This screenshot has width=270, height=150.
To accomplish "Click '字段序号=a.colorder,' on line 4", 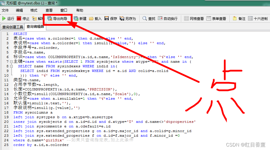I will pyautogui.click(x=36, y=47).
